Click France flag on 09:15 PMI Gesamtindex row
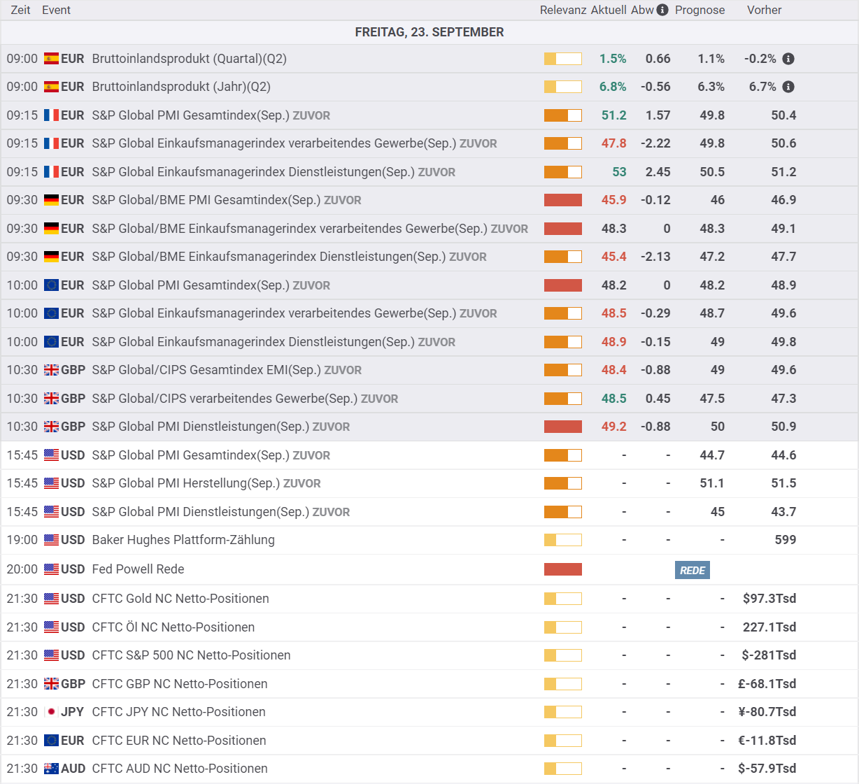Screen dimensions: 859x784 click(51, 115)
